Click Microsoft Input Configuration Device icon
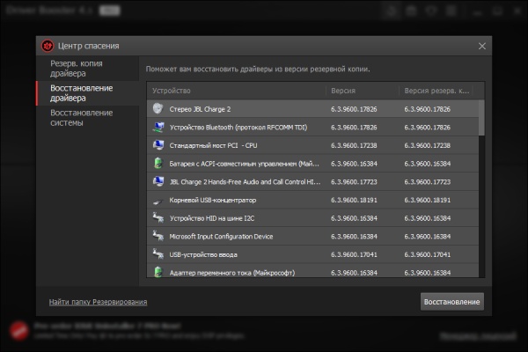Viewport: 528px width, 352px height. click(158, 236)
